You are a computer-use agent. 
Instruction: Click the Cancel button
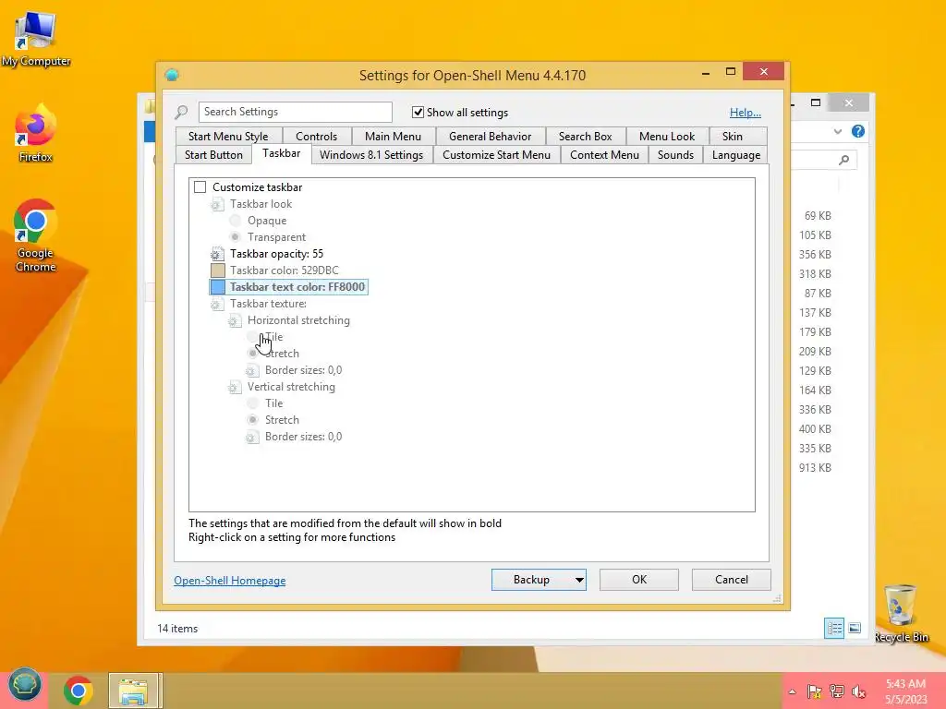[732, 580]
